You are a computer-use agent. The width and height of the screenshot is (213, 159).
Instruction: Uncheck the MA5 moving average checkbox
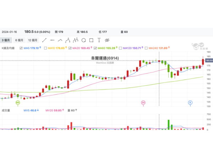[21, 48]
